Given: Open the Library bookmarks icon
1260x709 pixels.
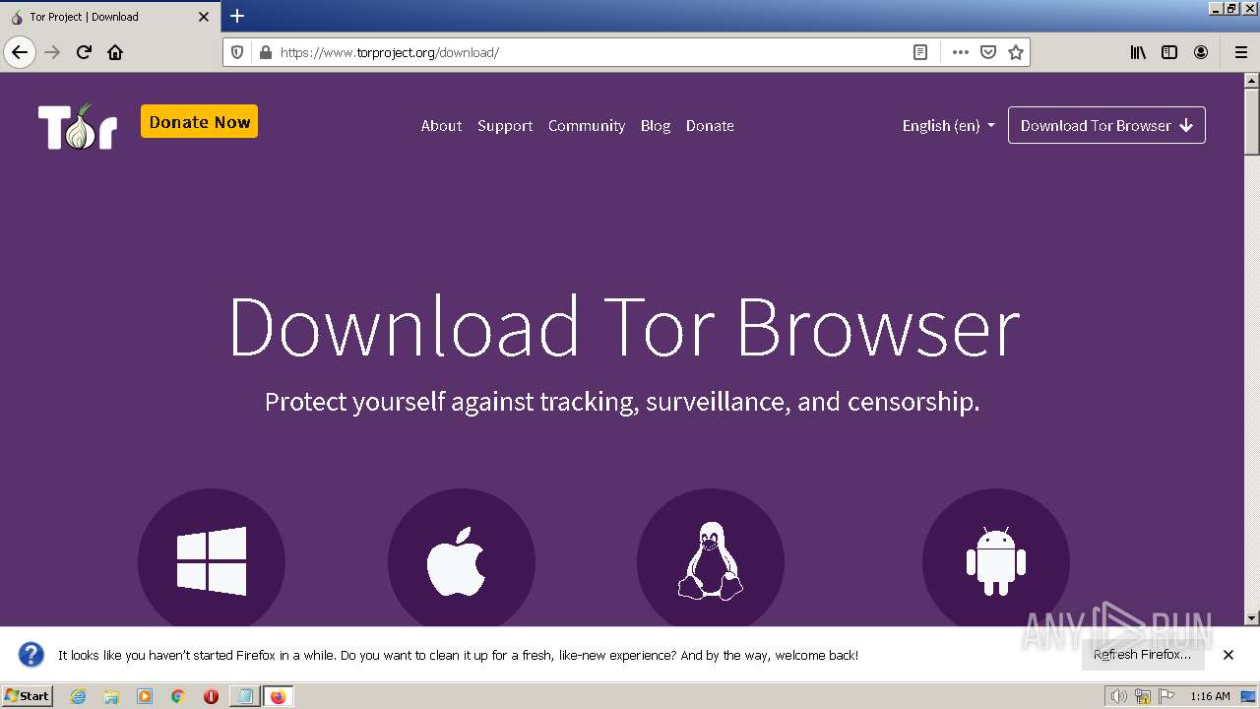Looking at the screenshot, I should [1138, 52].
